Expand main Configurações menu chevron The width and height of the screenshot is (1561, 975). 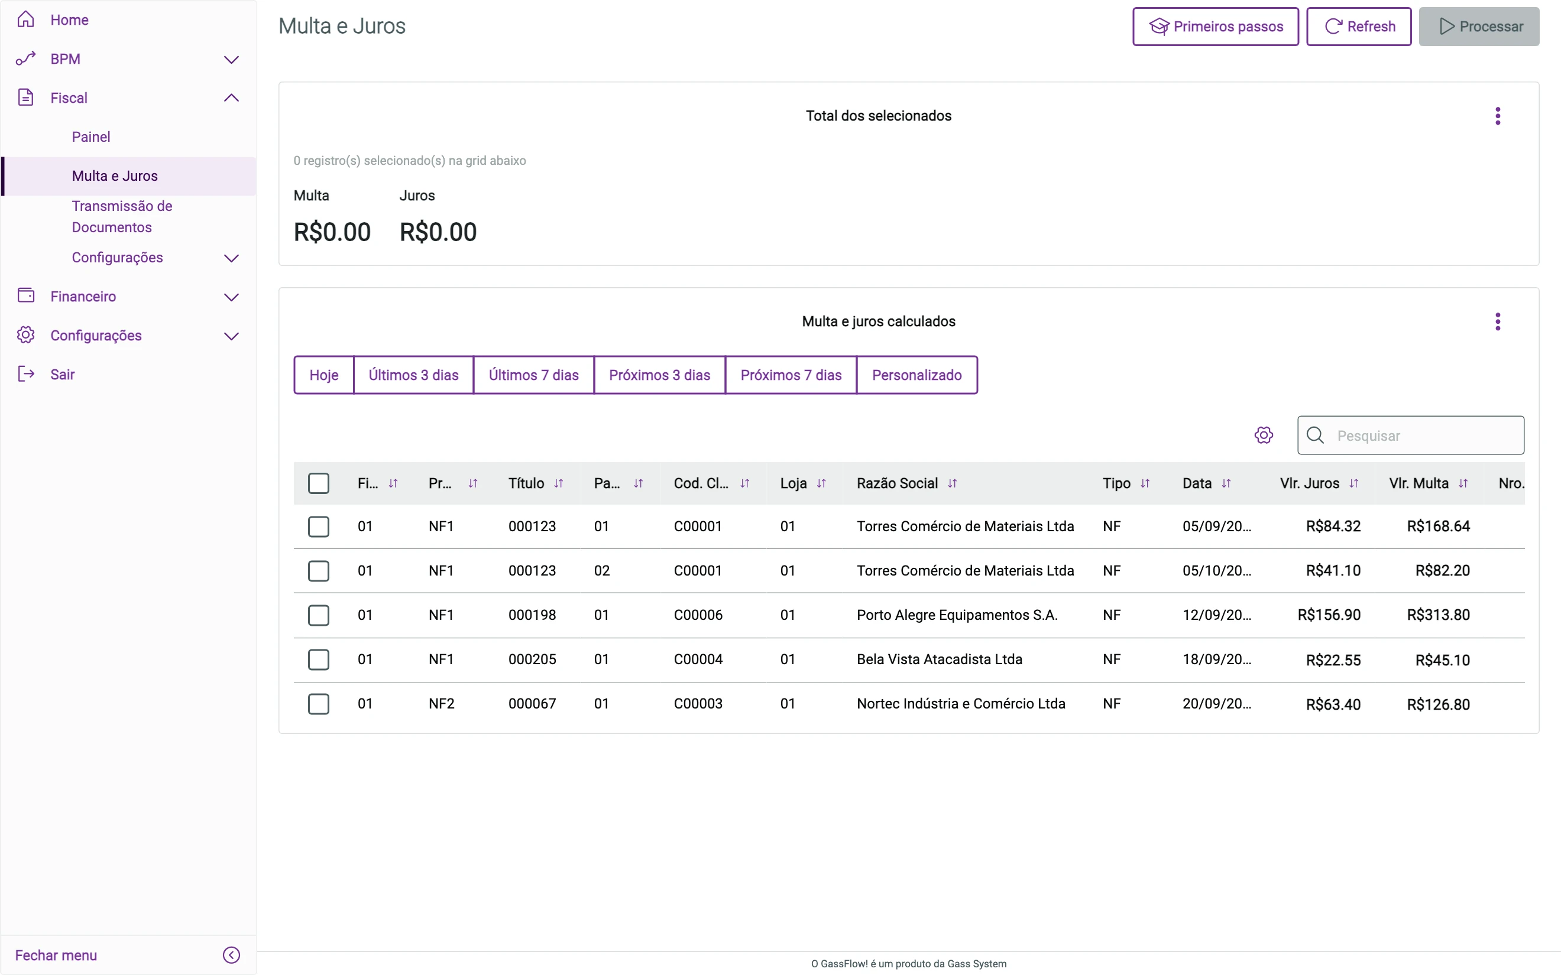pos(232,336)
